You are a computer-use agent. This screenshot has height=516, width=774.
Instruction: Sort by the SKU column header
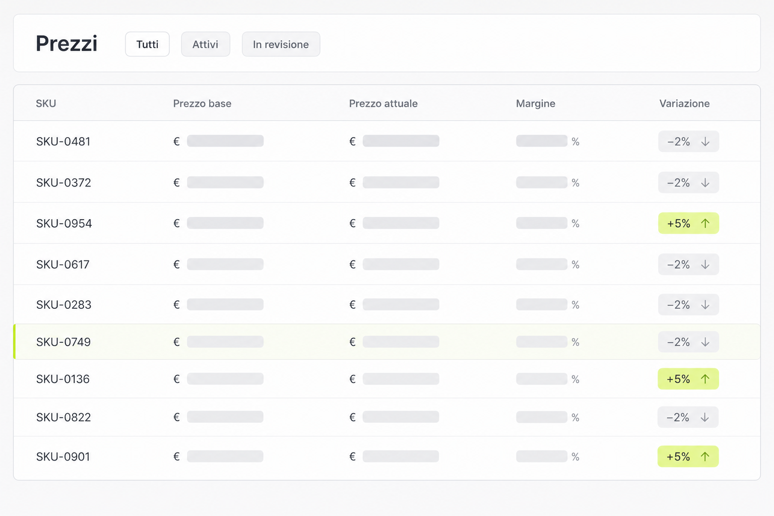[x=46, y=103]
